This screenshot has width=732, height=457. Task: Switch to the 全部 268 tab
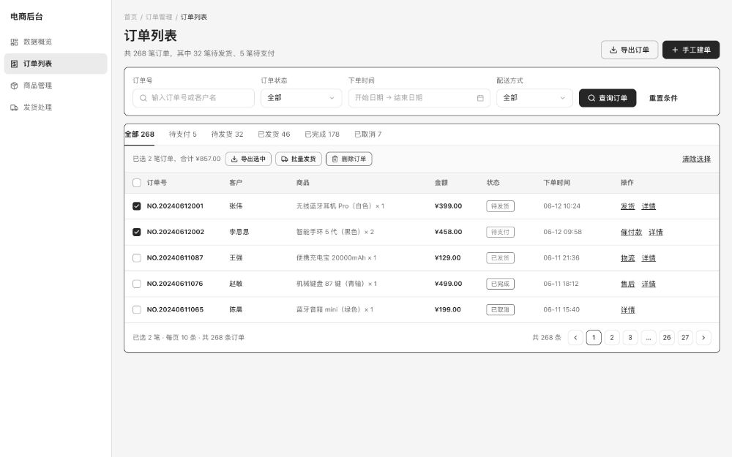click(139, 135)
